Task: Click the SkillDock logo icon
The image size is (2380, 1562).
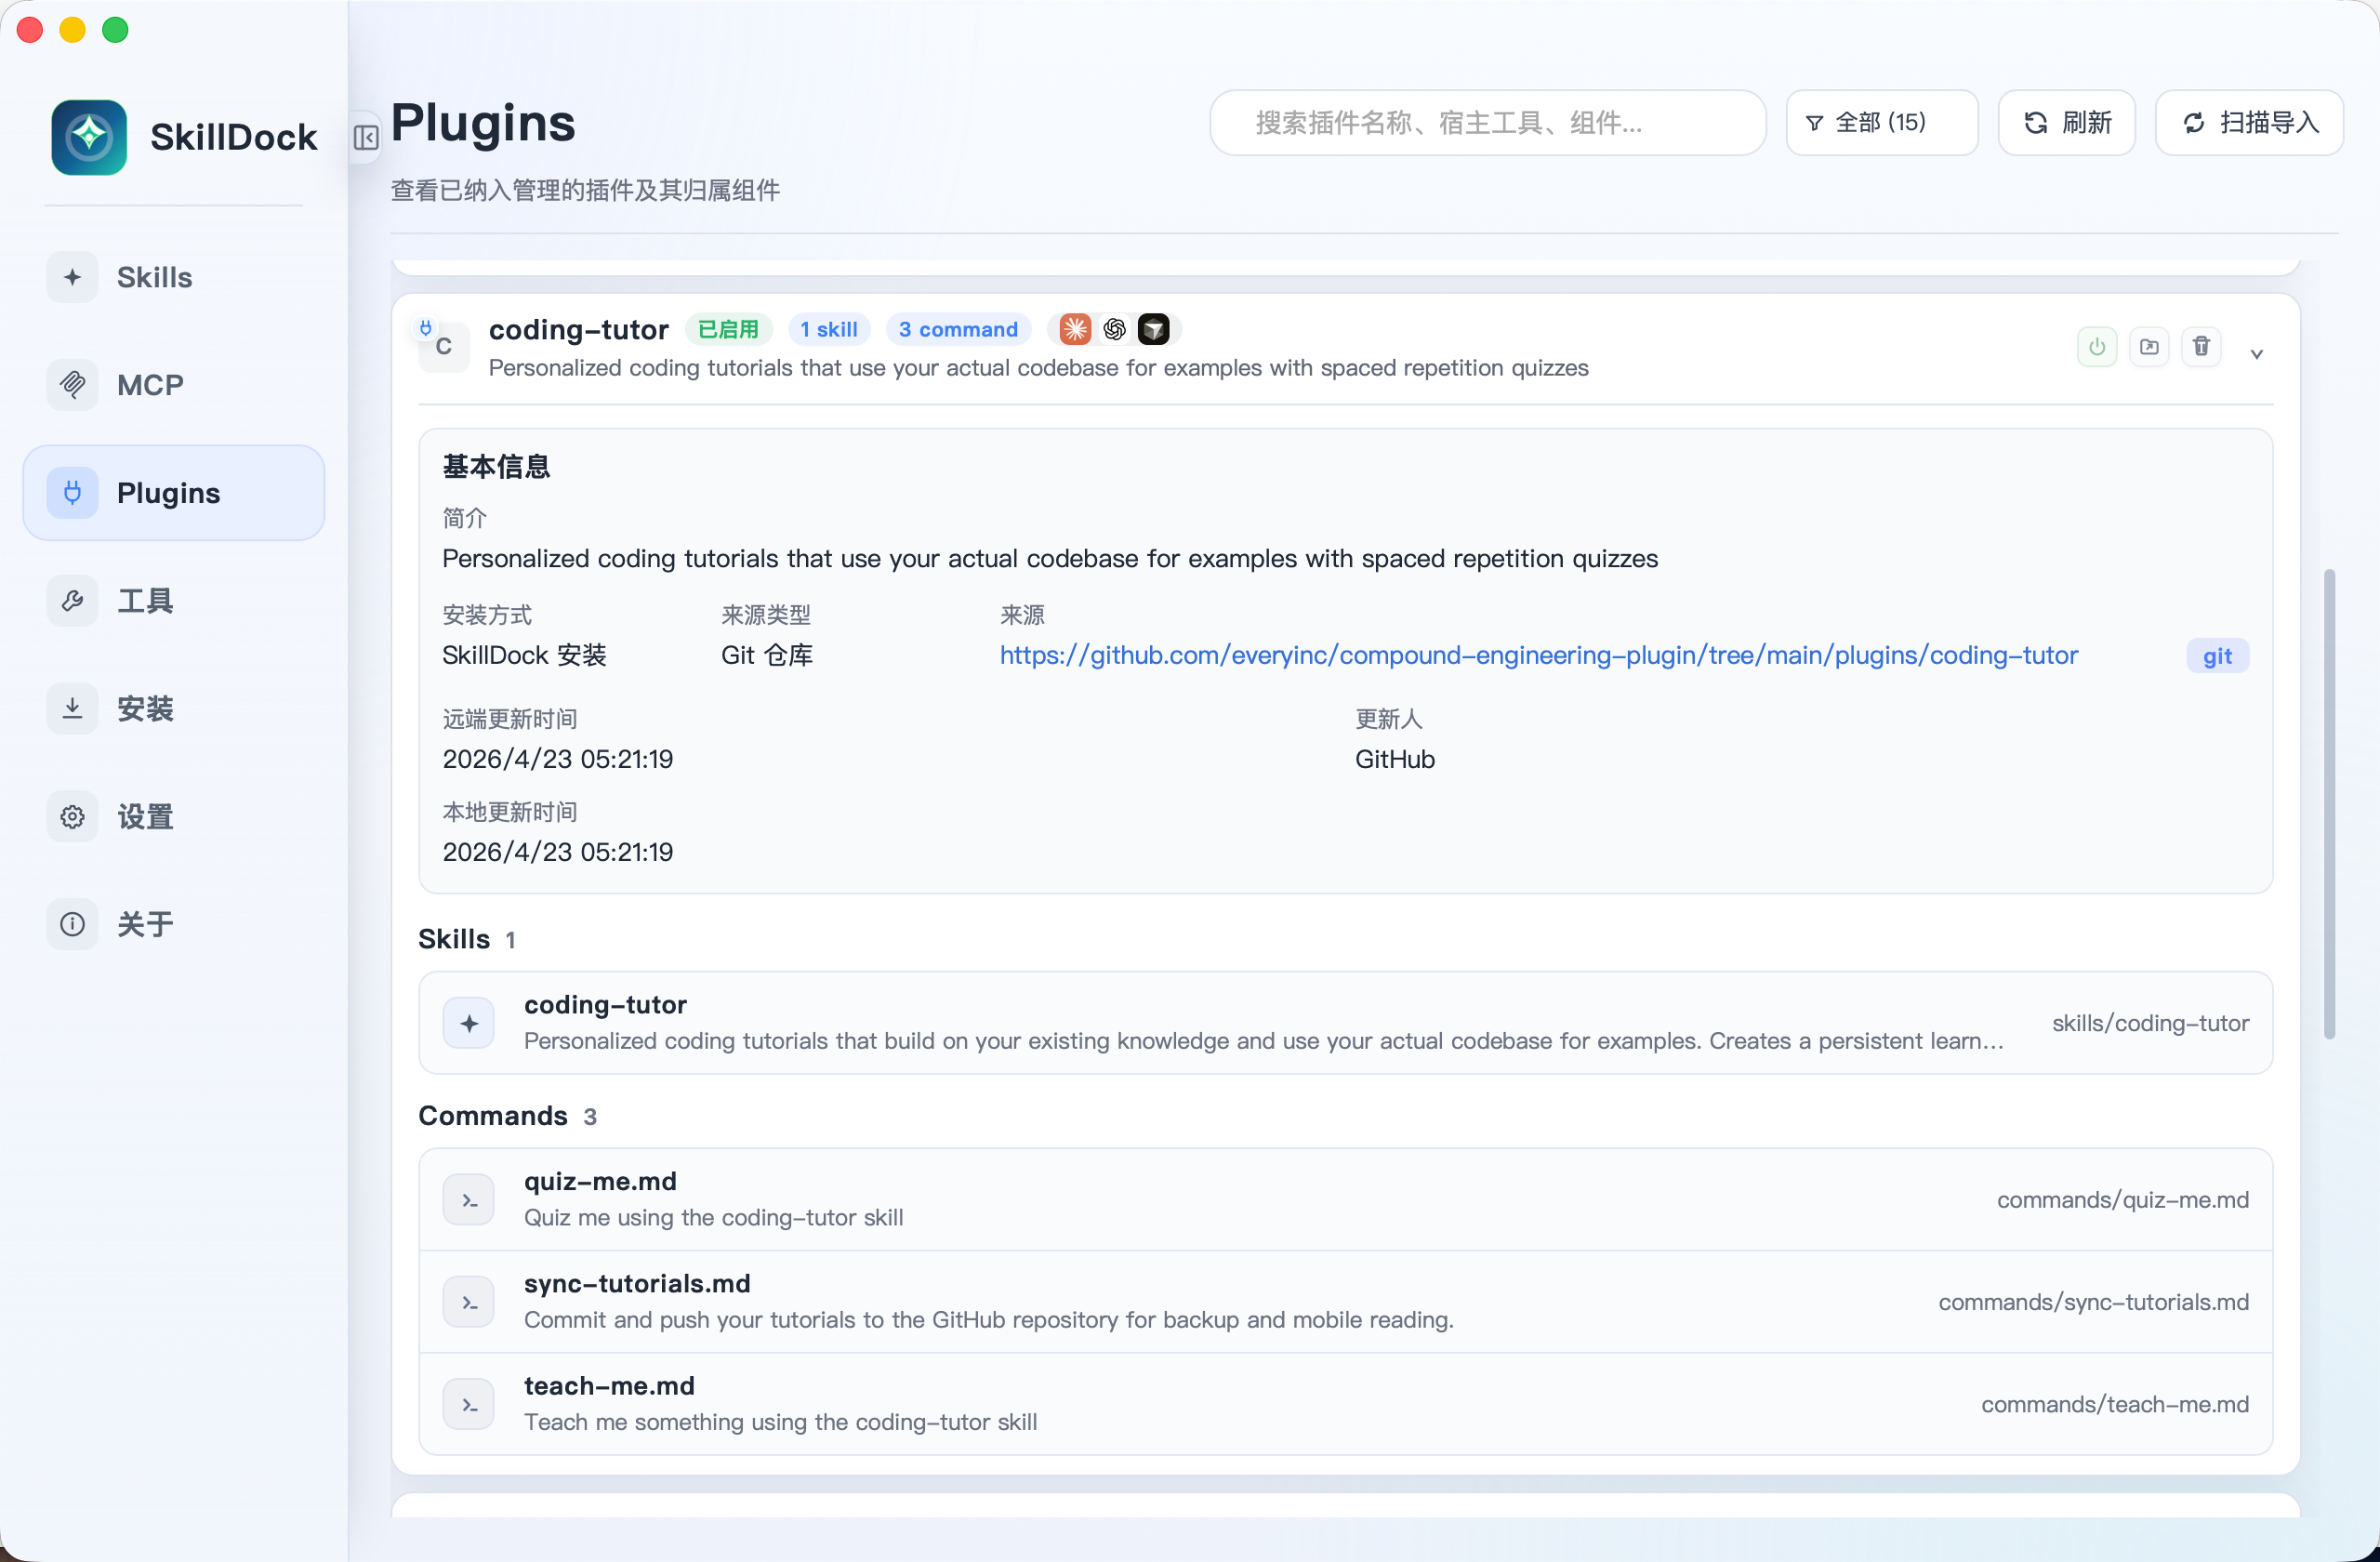Action: (89, 137)
